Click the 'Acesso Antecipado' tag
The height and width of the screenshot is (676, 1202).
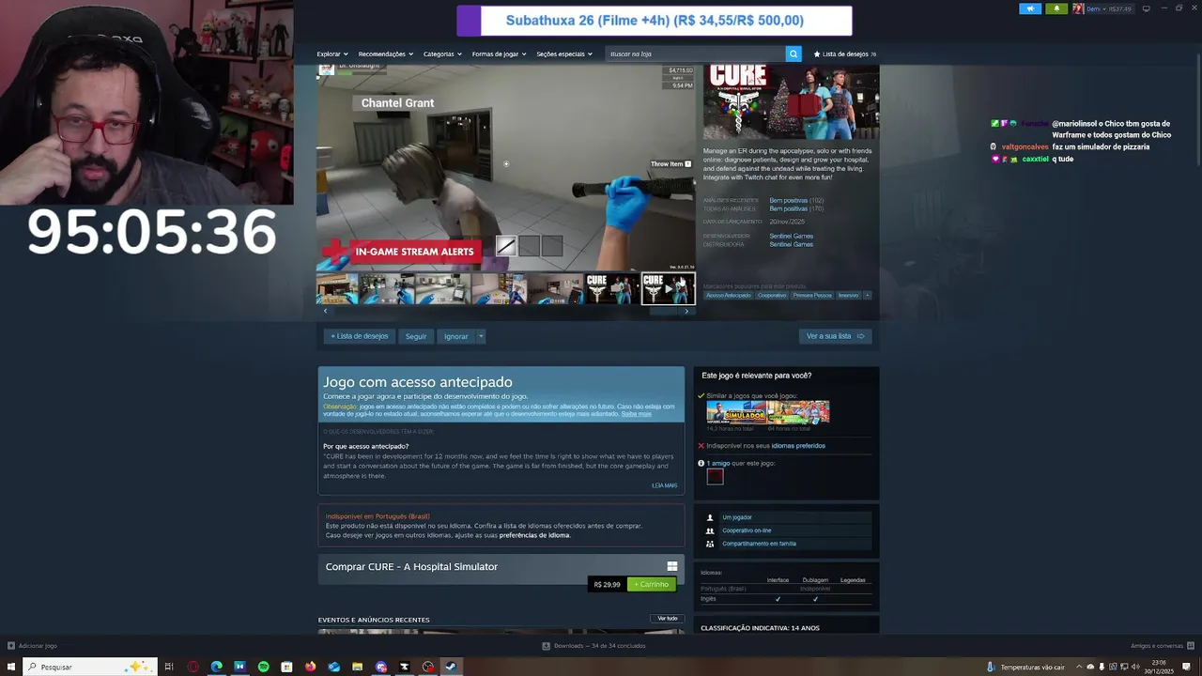coord(729,296)
